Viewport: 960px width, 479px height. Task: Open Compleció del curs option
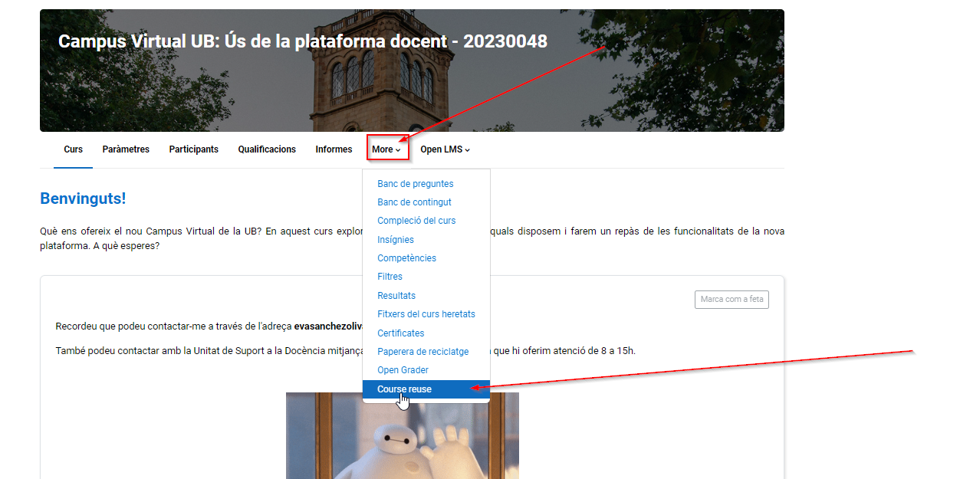(416, 221)
